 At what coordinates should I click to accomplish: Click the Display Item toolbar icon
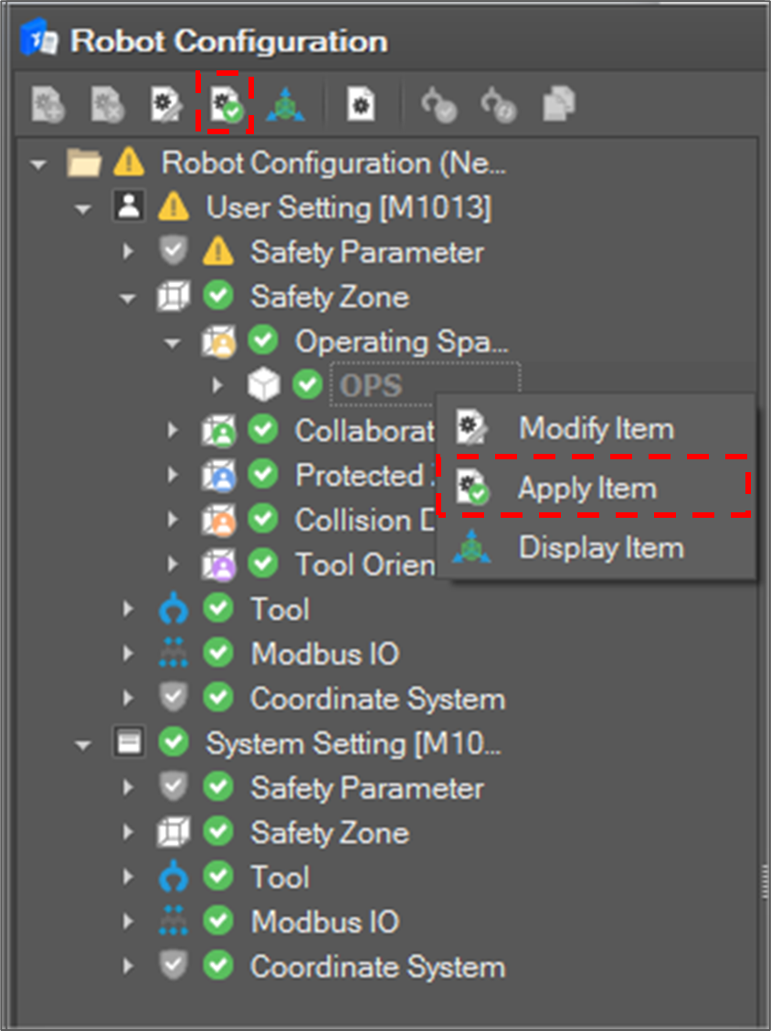point(286,105)
